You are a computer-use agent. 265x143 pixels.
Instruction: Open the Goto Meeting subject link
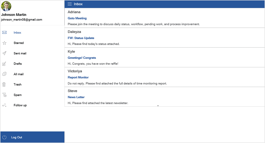pos(77,18)
